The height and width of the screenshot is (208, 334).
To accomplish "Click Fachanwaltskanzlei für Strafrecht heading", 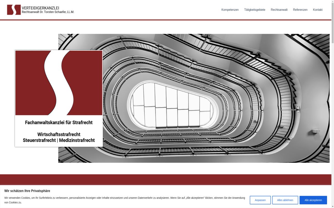I will point(59,122).
